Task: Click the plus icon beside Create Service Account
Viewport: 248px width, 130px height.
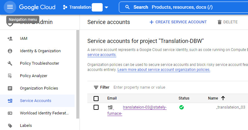Action: point(152,22)
